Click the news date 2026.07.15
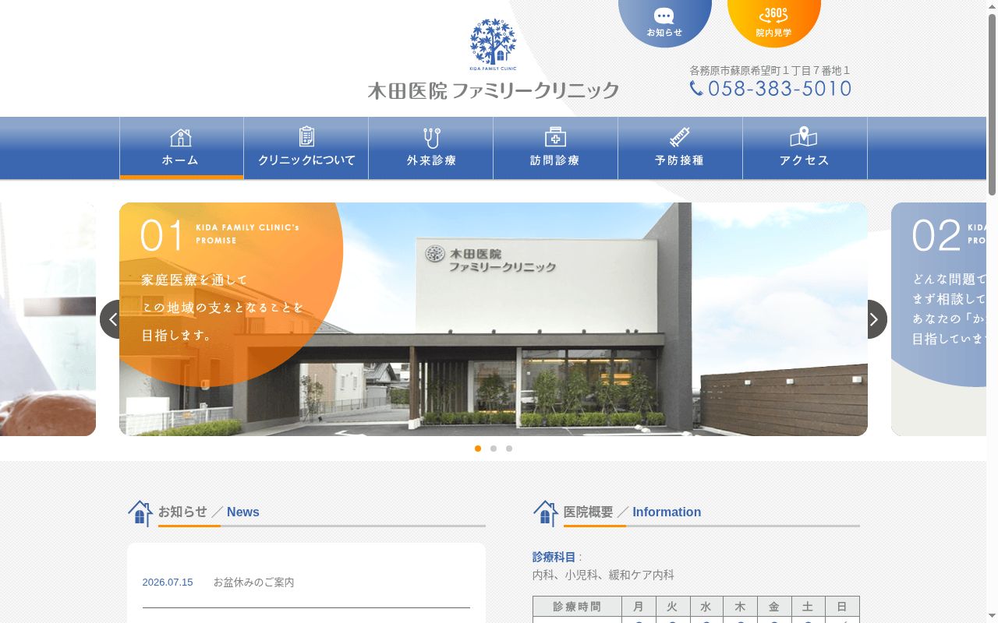This screenshot has height=623, width=998. [x=168, y=583]
